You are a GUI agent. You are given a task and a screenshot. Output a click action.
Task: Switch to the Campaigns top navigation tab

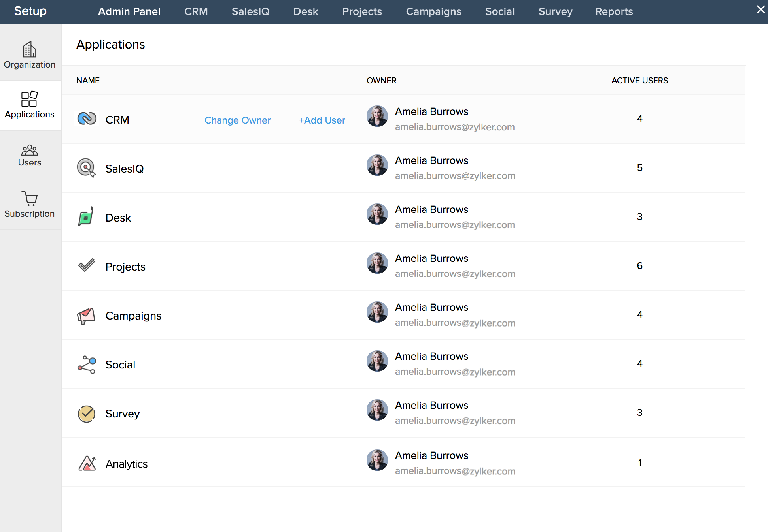(x=433, y=11)
